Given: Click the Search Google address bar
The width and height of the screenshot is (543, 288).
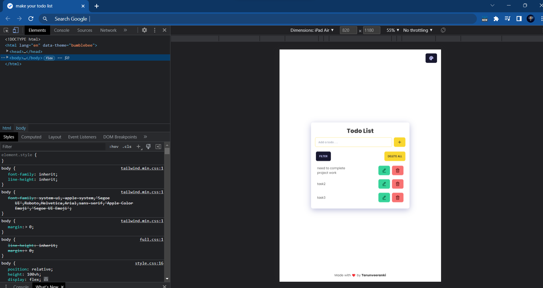Looking at the screenshot, I should tap(258, 19).
